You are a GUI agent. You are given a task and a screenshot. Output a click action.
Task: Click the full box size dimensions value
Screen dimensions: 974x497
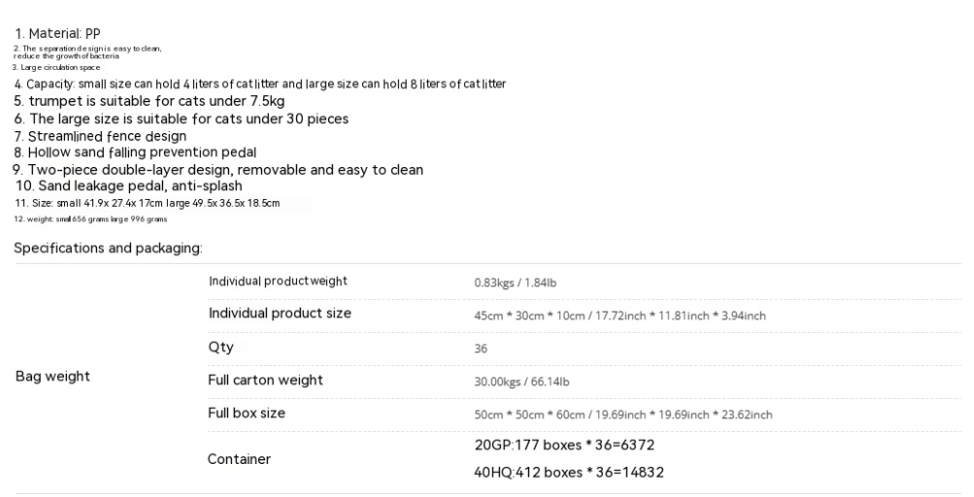tap(623, 414)
